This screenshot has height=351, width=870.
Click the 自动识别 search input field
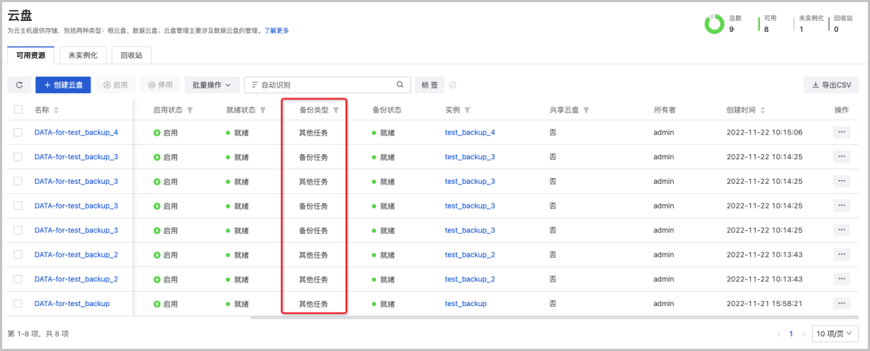[326, 85]
